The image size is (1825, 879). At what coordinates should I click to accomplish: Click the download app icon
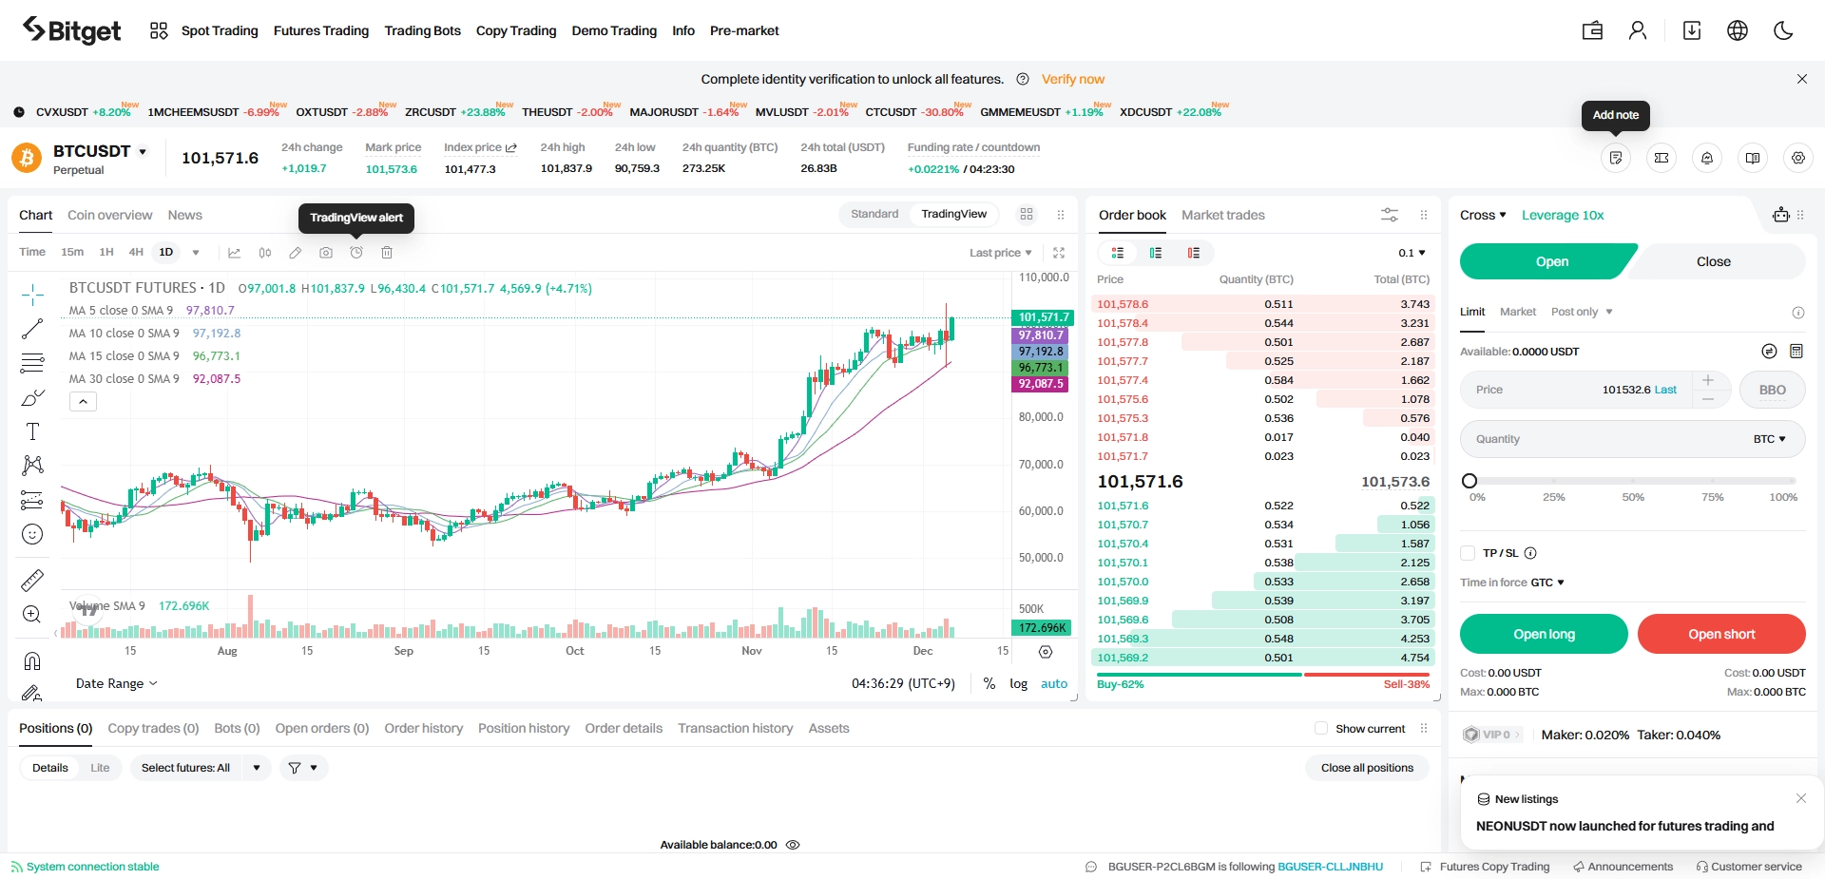pos(1692,30)
